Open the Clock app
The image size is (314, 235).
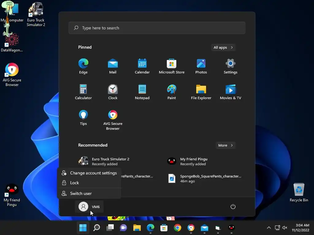click(x=113, y=92)
